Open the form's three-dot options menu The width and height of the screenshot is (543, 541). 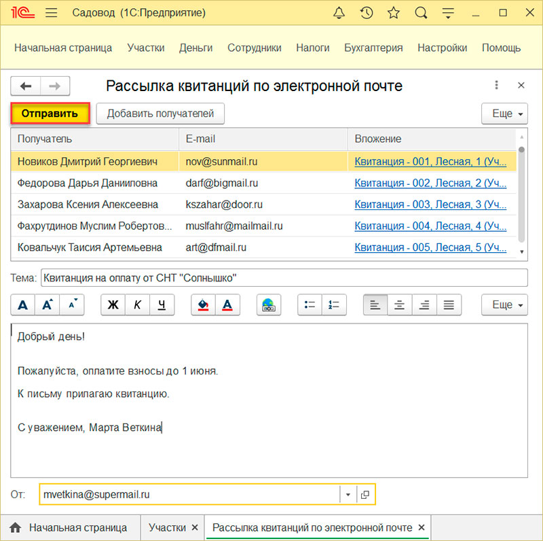496,86
